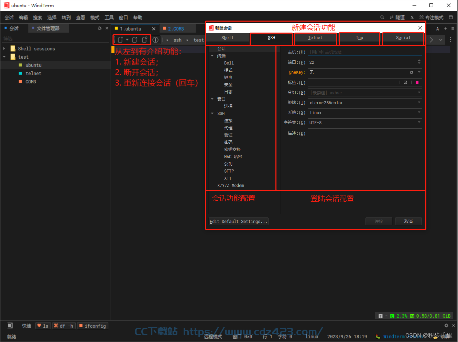Collapse the 窗口 settings category

pyautogui.click(x=212, y=99)
